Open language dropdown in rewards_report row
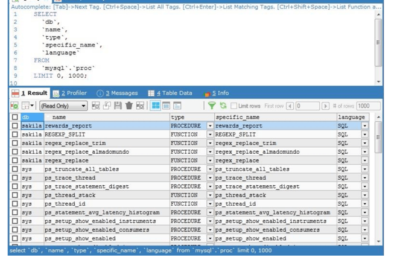 tap(364, 126)
